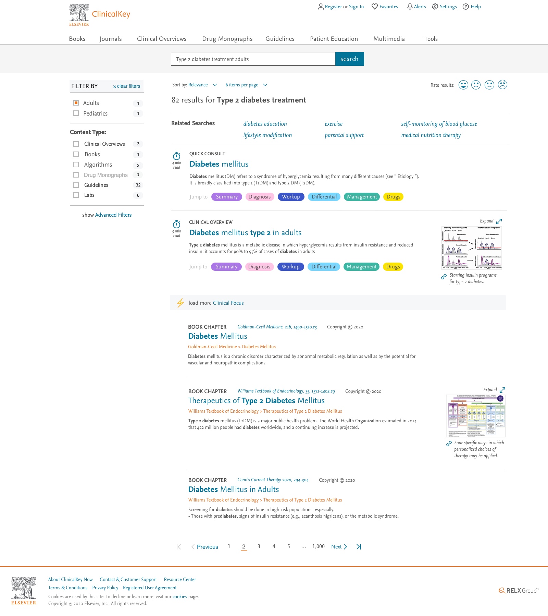548x616 pixels.
Task: Click yellow Drugs tag under Clinical Overview
Action: click(x=393, y=267)
